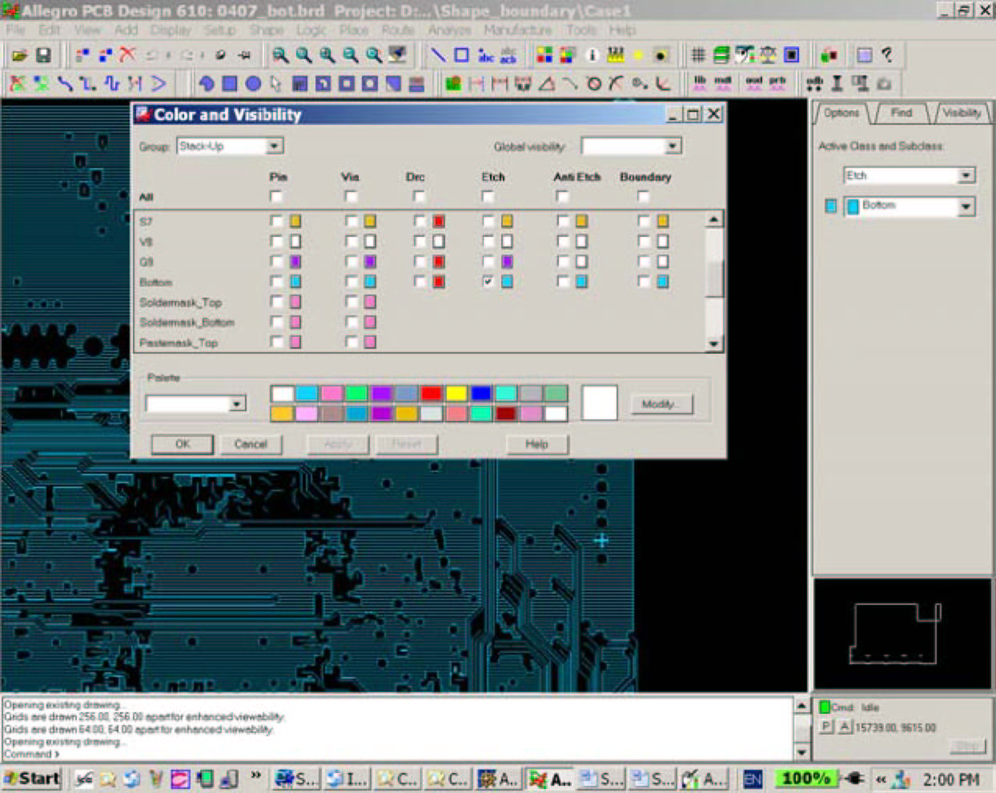Click the question mark help icon

point(886,55)
